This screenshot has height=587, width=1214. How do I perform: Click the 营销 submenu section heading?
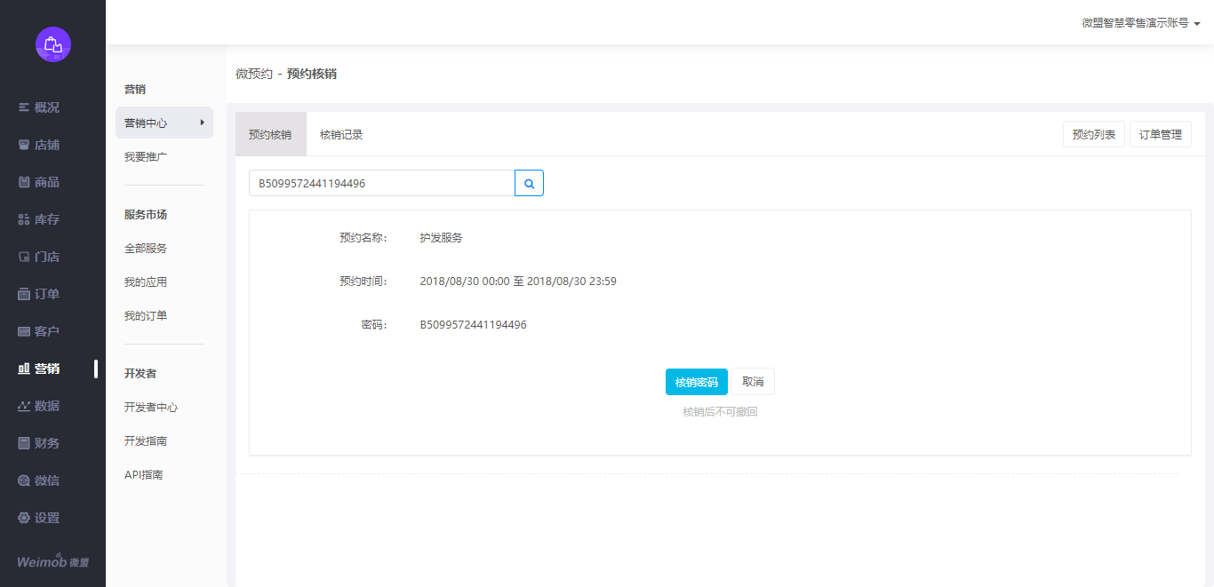(x=135, y=90)
